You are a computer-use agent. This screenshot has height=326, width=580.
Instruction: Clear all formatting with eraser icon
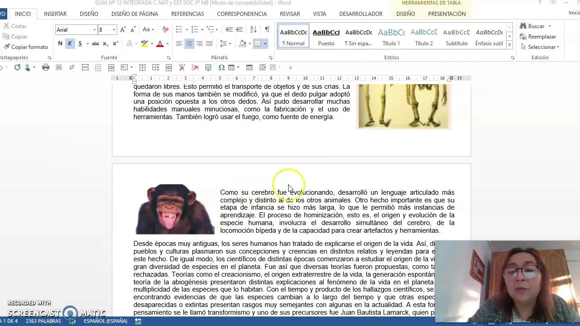[165, 29]
